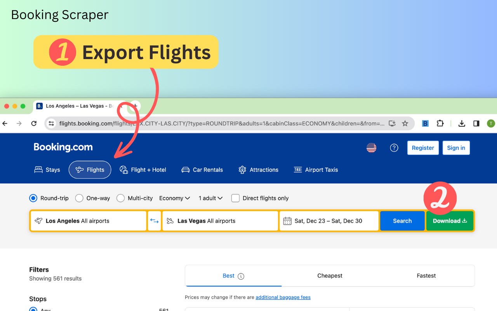497x311 pixels.
Task: Toggle the browser side panel icon
Action: (x=476, y=124)
